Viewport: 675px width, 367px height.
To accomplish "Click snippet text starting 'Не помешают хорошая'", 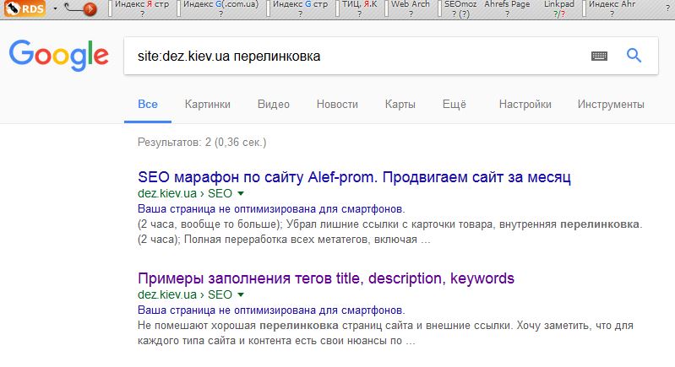I will 385,333.
